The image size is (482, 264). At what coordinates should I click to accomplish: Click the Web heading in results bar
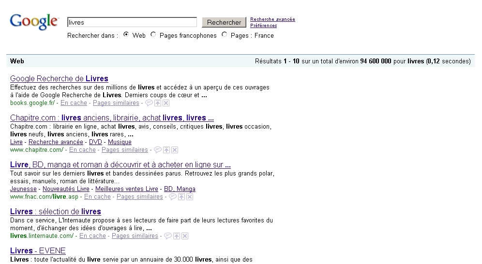[x=17, y=61]
